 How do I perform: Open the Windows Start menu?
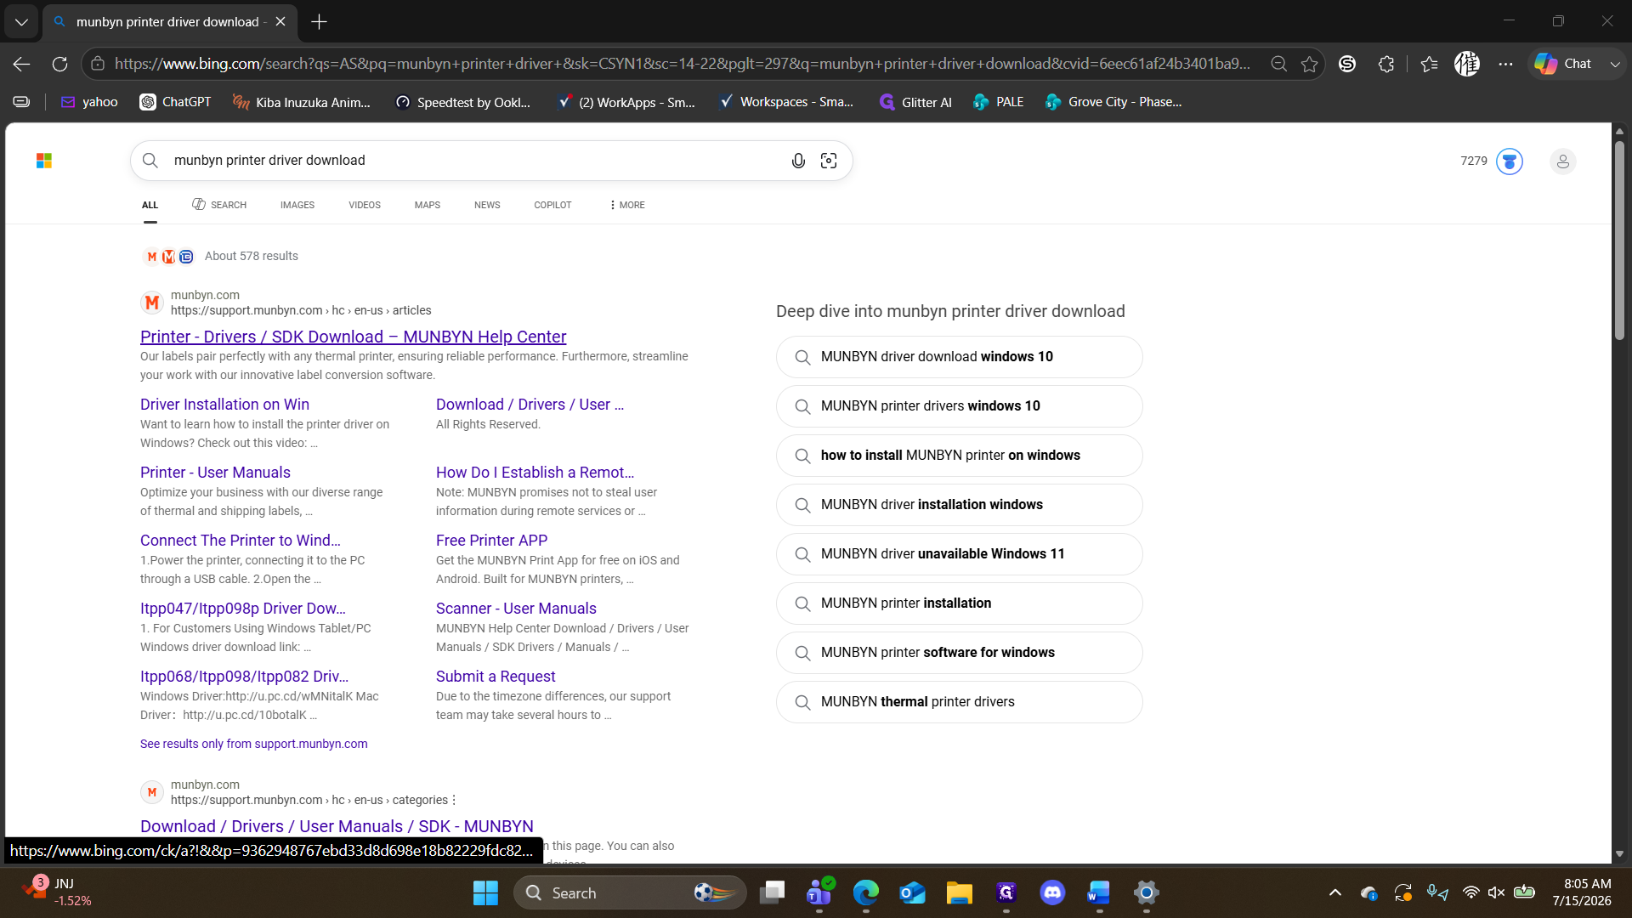[x=485, y=892]
